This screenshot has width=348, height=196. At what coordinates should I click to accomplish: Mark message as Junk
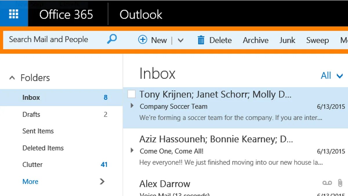coord(287,40)
